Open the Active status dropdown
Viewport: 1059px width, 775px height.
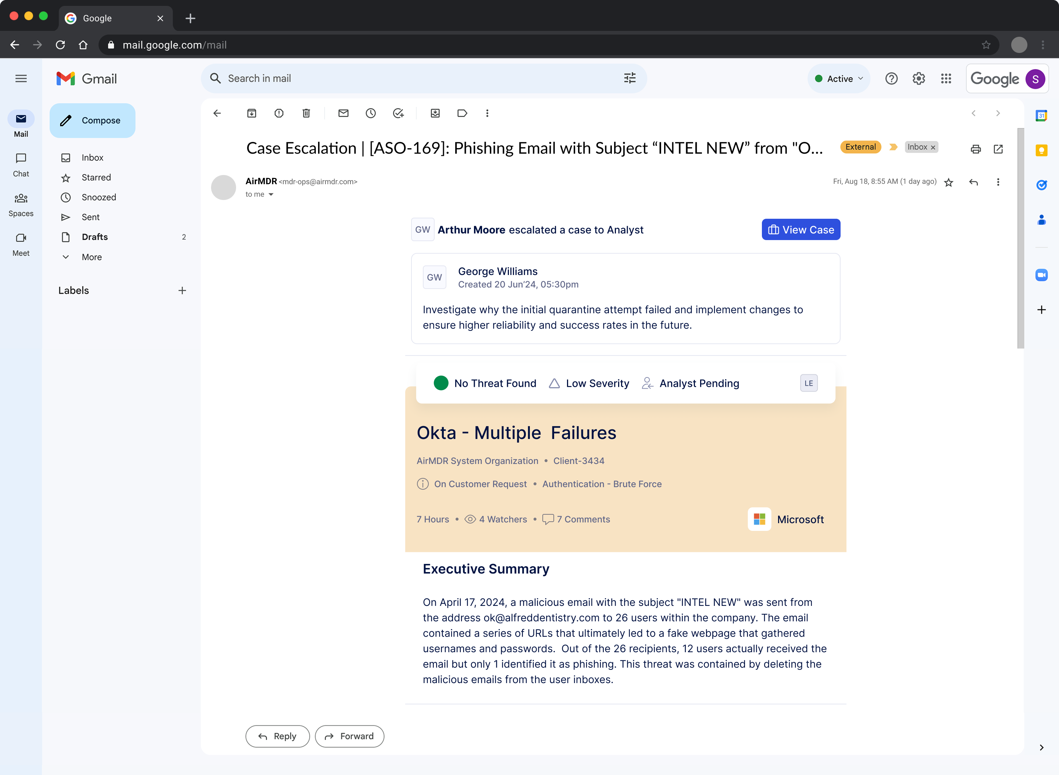[x=839, y=78]
